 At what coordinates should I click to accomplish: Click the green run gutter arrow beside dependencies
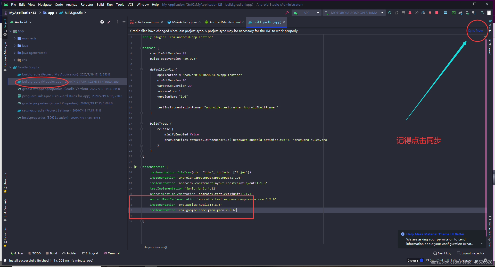click(136, 167)
